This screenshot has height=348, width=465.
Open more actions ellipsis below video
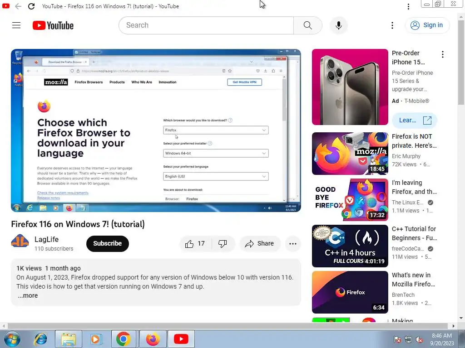(x=293, y=243)
